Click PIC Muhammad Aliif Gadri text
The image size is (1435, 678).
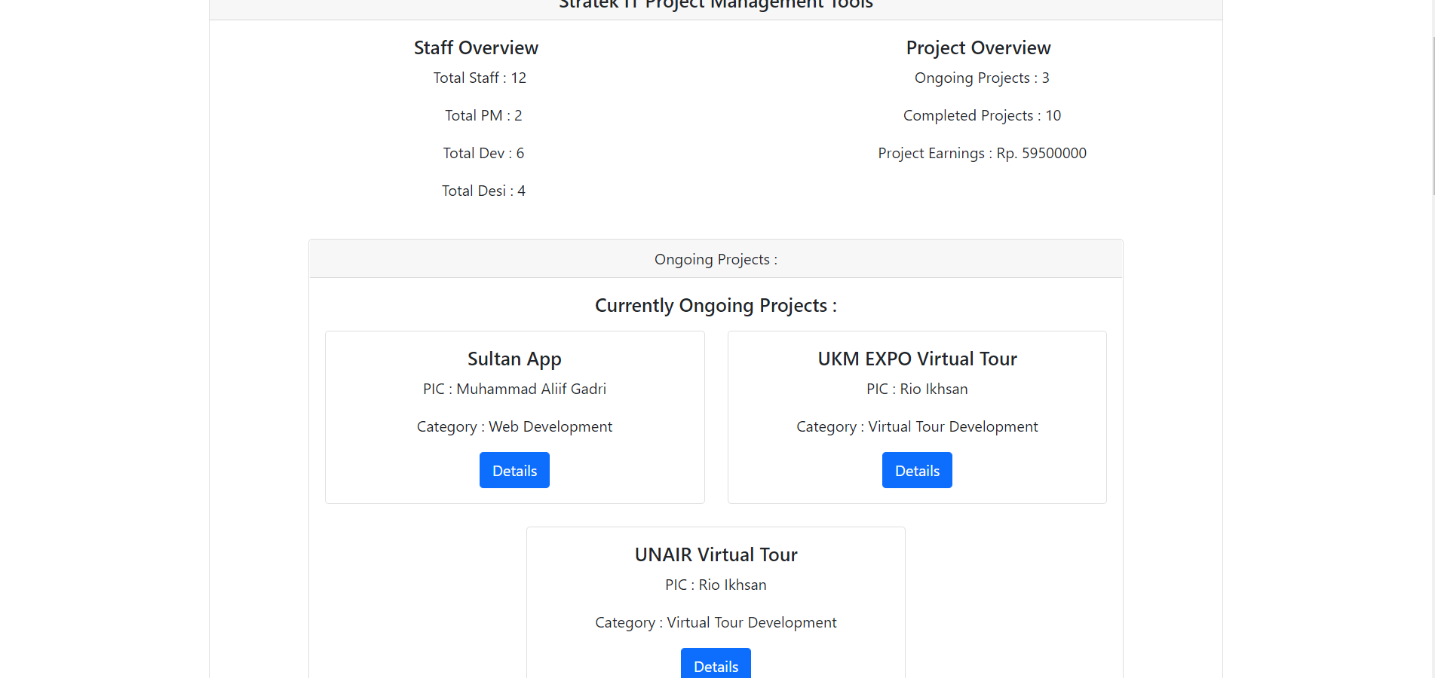[514, 389]
